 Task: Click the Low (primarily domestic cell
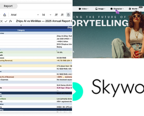point(64,99)
